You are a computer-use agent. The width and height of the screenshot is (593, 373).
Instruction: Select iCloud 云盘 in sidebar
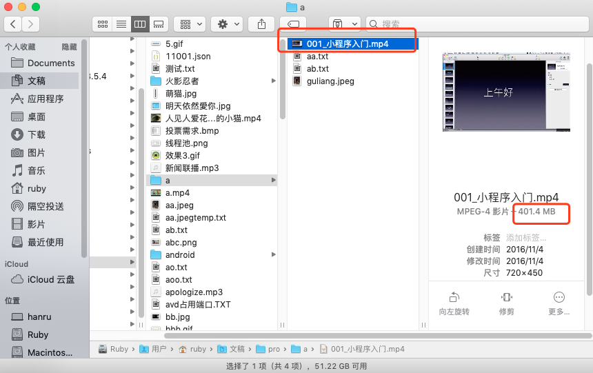(x=51, y=279)
